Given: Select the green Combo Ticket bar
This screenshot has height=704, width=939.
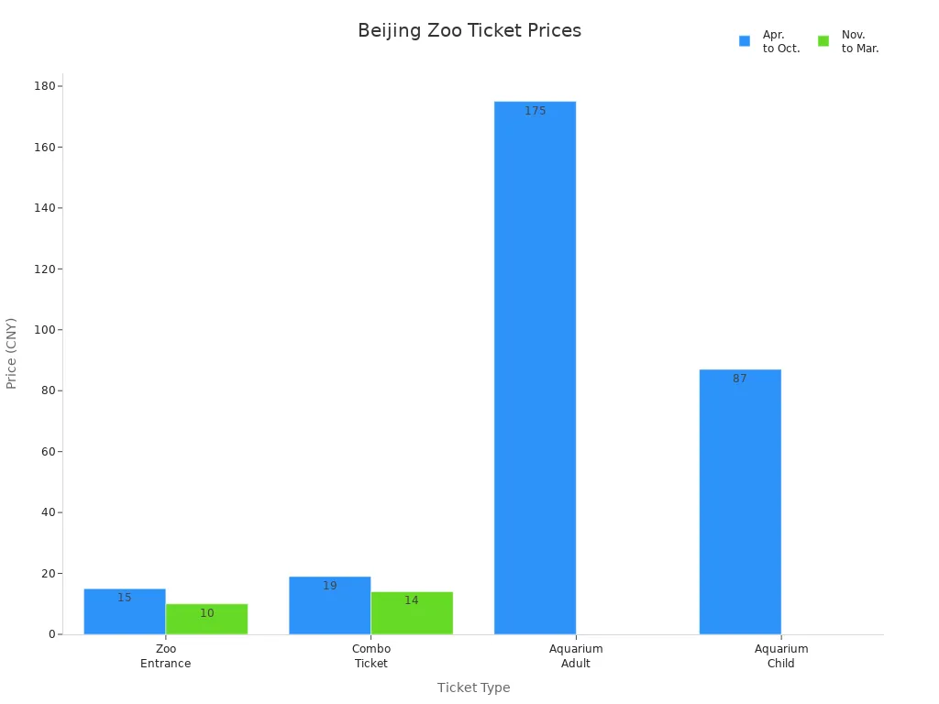Looking at the screenshot, I should pos(412,612).
